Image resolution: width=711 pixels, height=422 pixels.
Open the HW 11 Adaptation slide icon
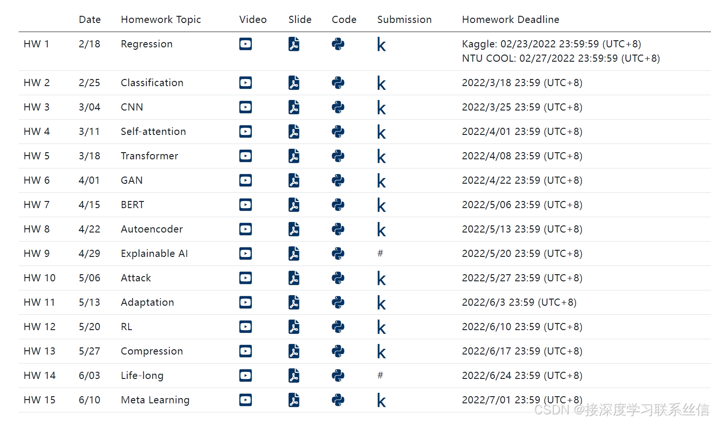pos(294,302)
